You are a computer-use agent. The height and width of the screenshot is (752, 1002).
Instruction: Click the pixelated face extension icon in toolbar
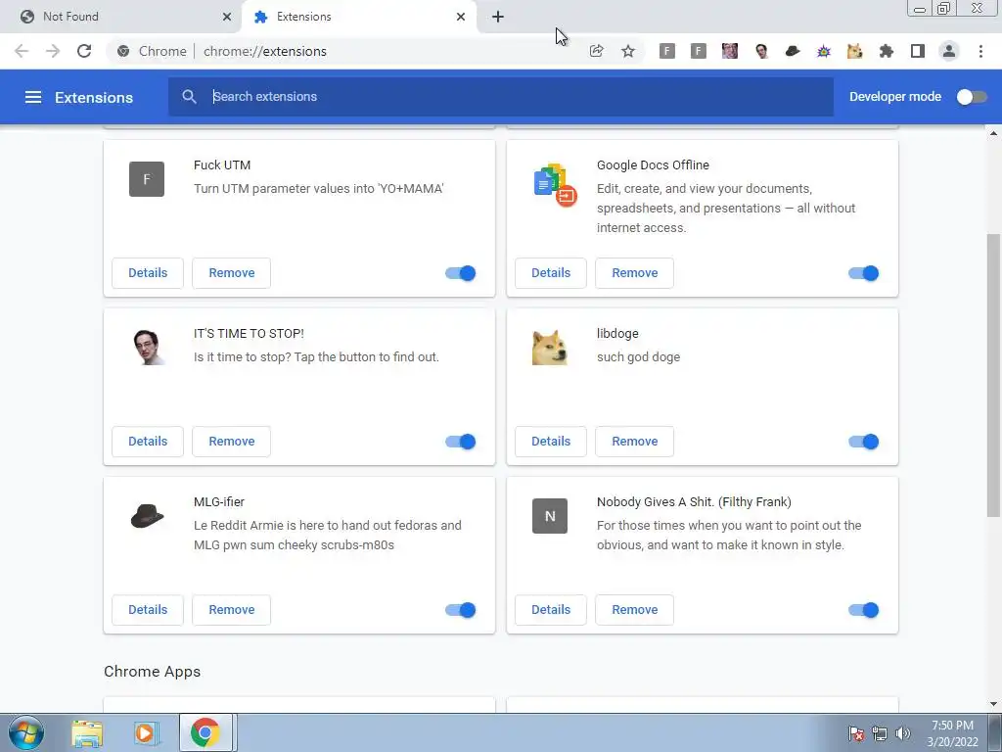(729, 51)
